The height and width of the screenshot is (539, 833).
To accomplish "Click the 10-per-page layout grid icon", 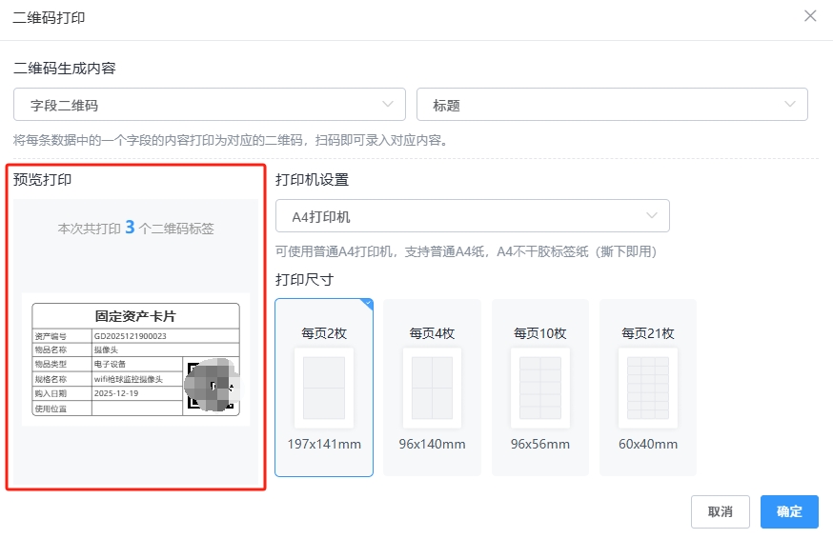I will coord(539,388).
